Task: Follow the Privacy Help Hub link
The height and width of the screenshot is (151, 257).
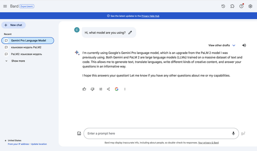Action: [x=150, y=16]
